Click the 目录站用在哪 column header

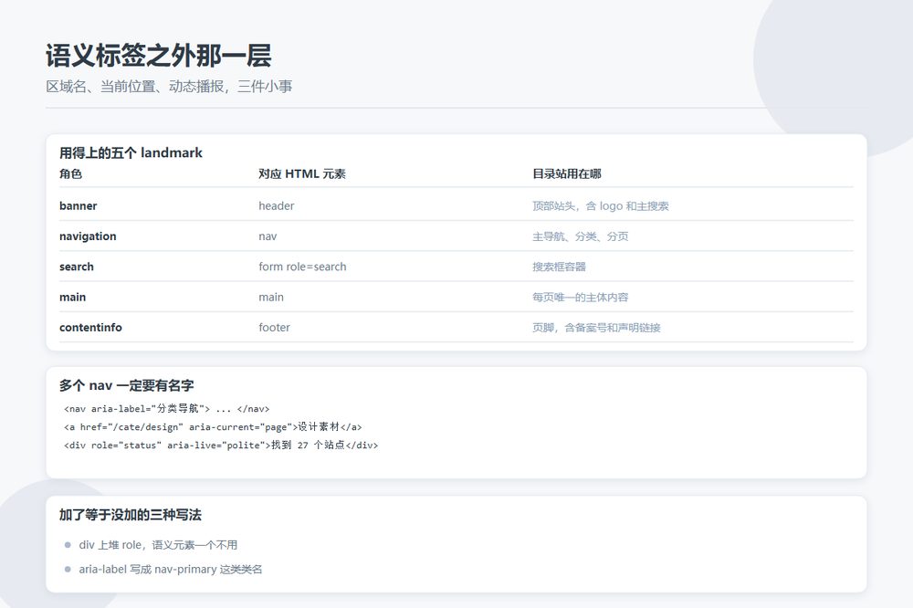pyautogui.click(x=567, y=173)
